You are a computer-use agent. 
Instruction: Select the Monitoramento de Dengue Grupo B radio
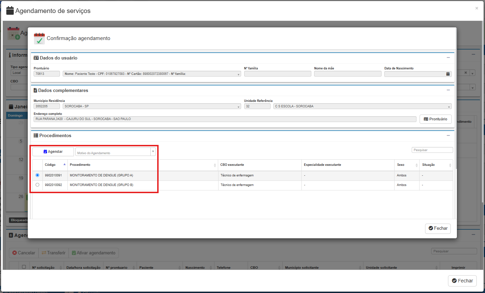[37, 185]
